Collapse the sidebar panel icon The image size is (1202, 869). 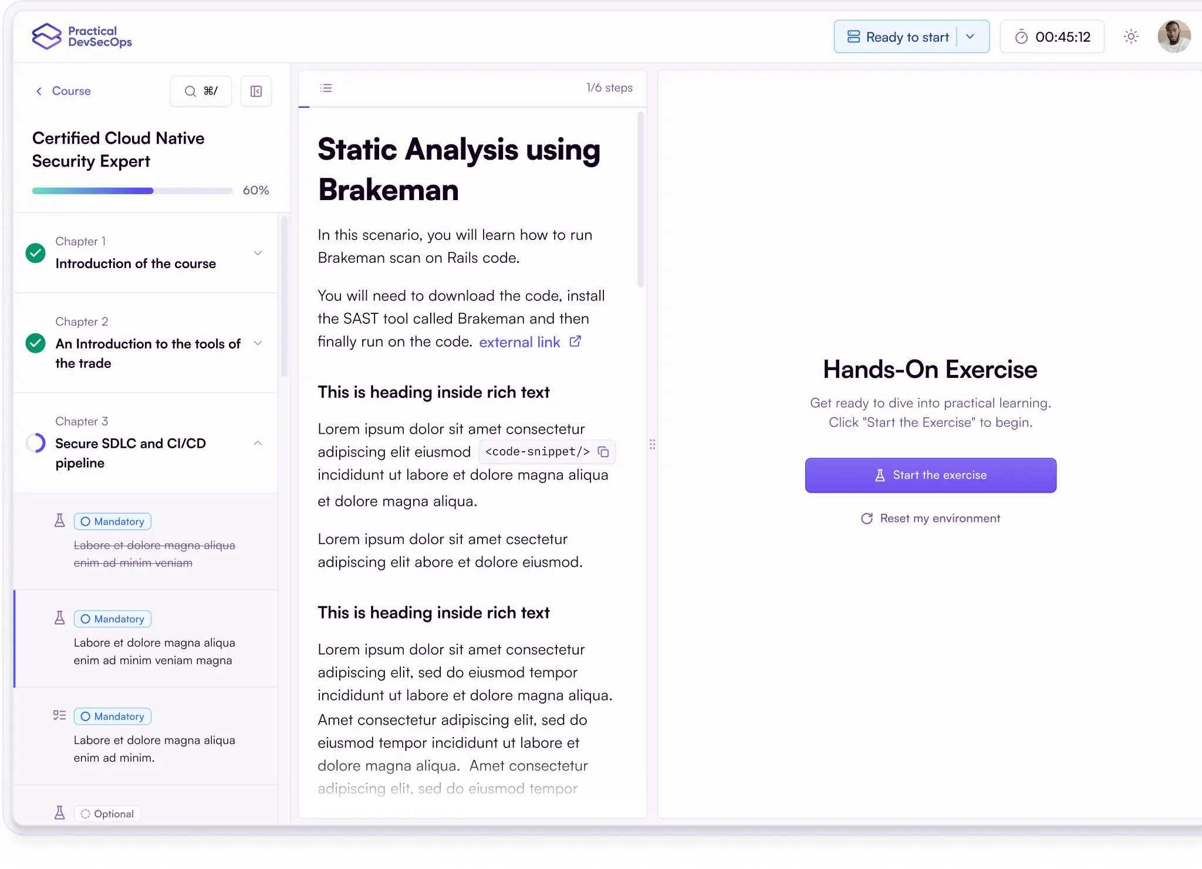click(256, 91)
